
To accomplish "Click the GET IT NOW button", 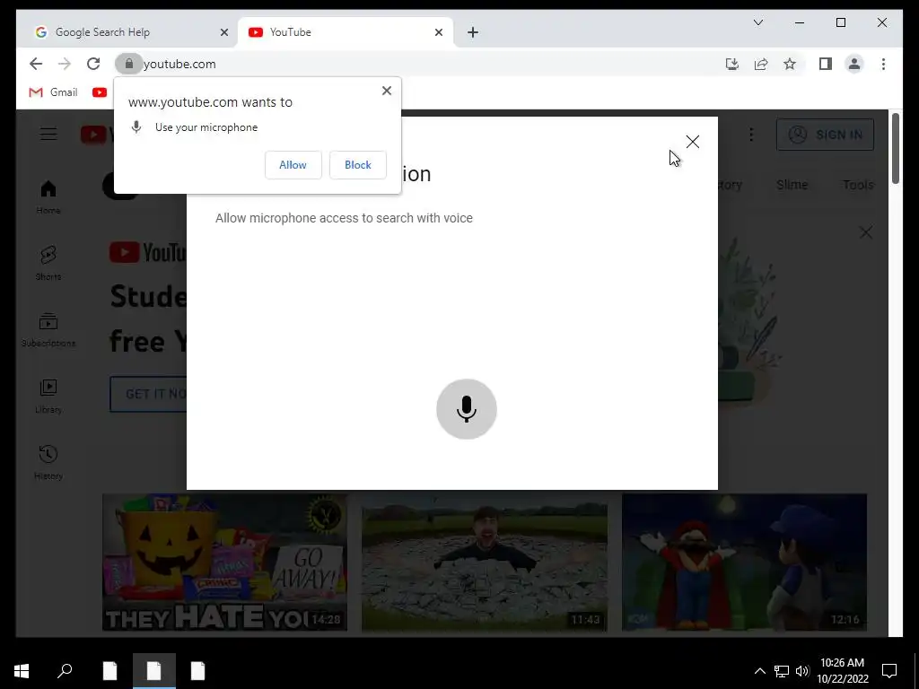I will coord(148,394).
